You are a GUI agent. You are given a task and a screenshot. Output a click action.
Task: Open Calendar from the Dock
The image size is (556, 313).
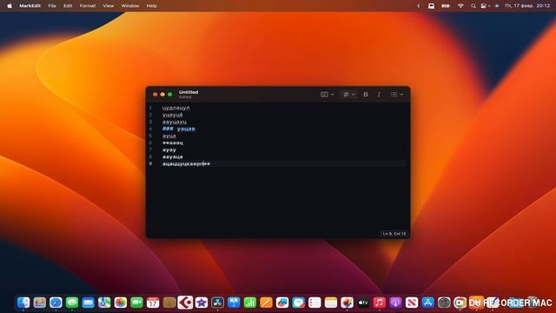[x=153, y=303]
